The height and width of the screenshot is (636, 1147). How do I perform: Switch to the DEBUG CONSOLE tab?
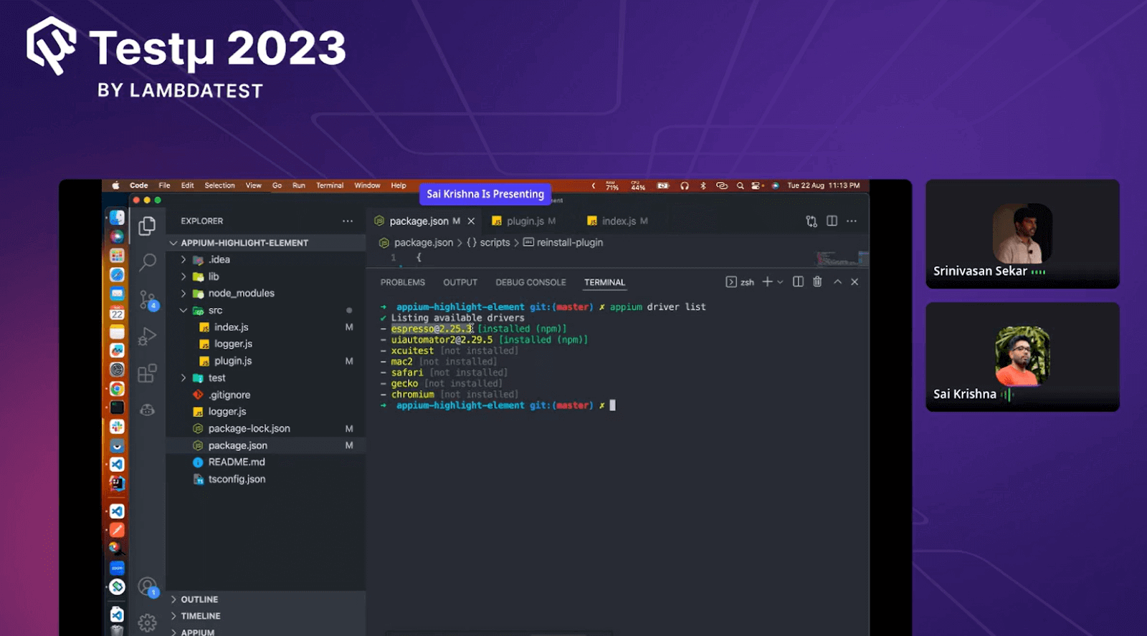[530, 283]
